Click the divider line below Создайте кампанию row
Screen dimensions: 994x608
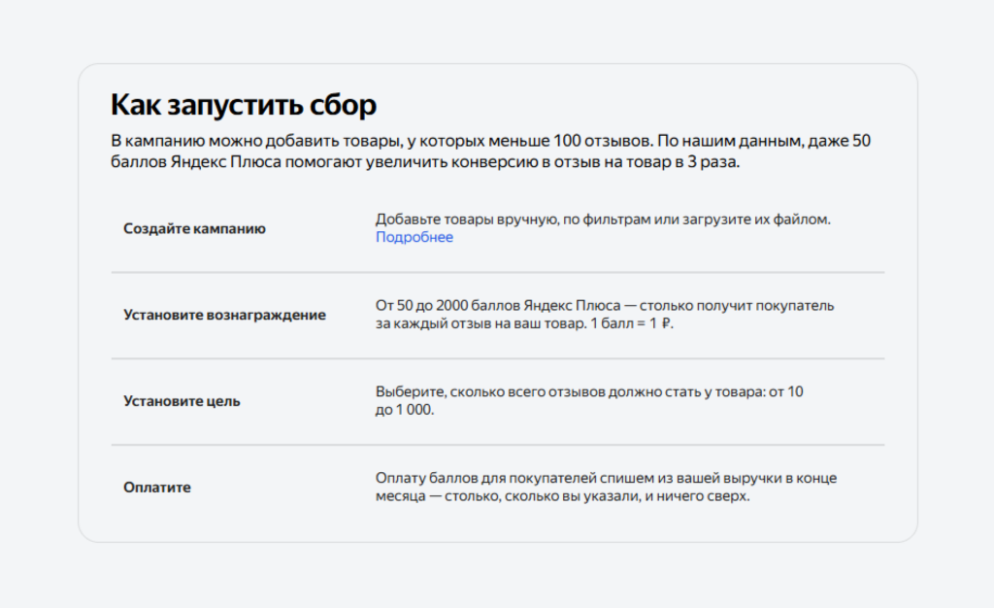497,273
